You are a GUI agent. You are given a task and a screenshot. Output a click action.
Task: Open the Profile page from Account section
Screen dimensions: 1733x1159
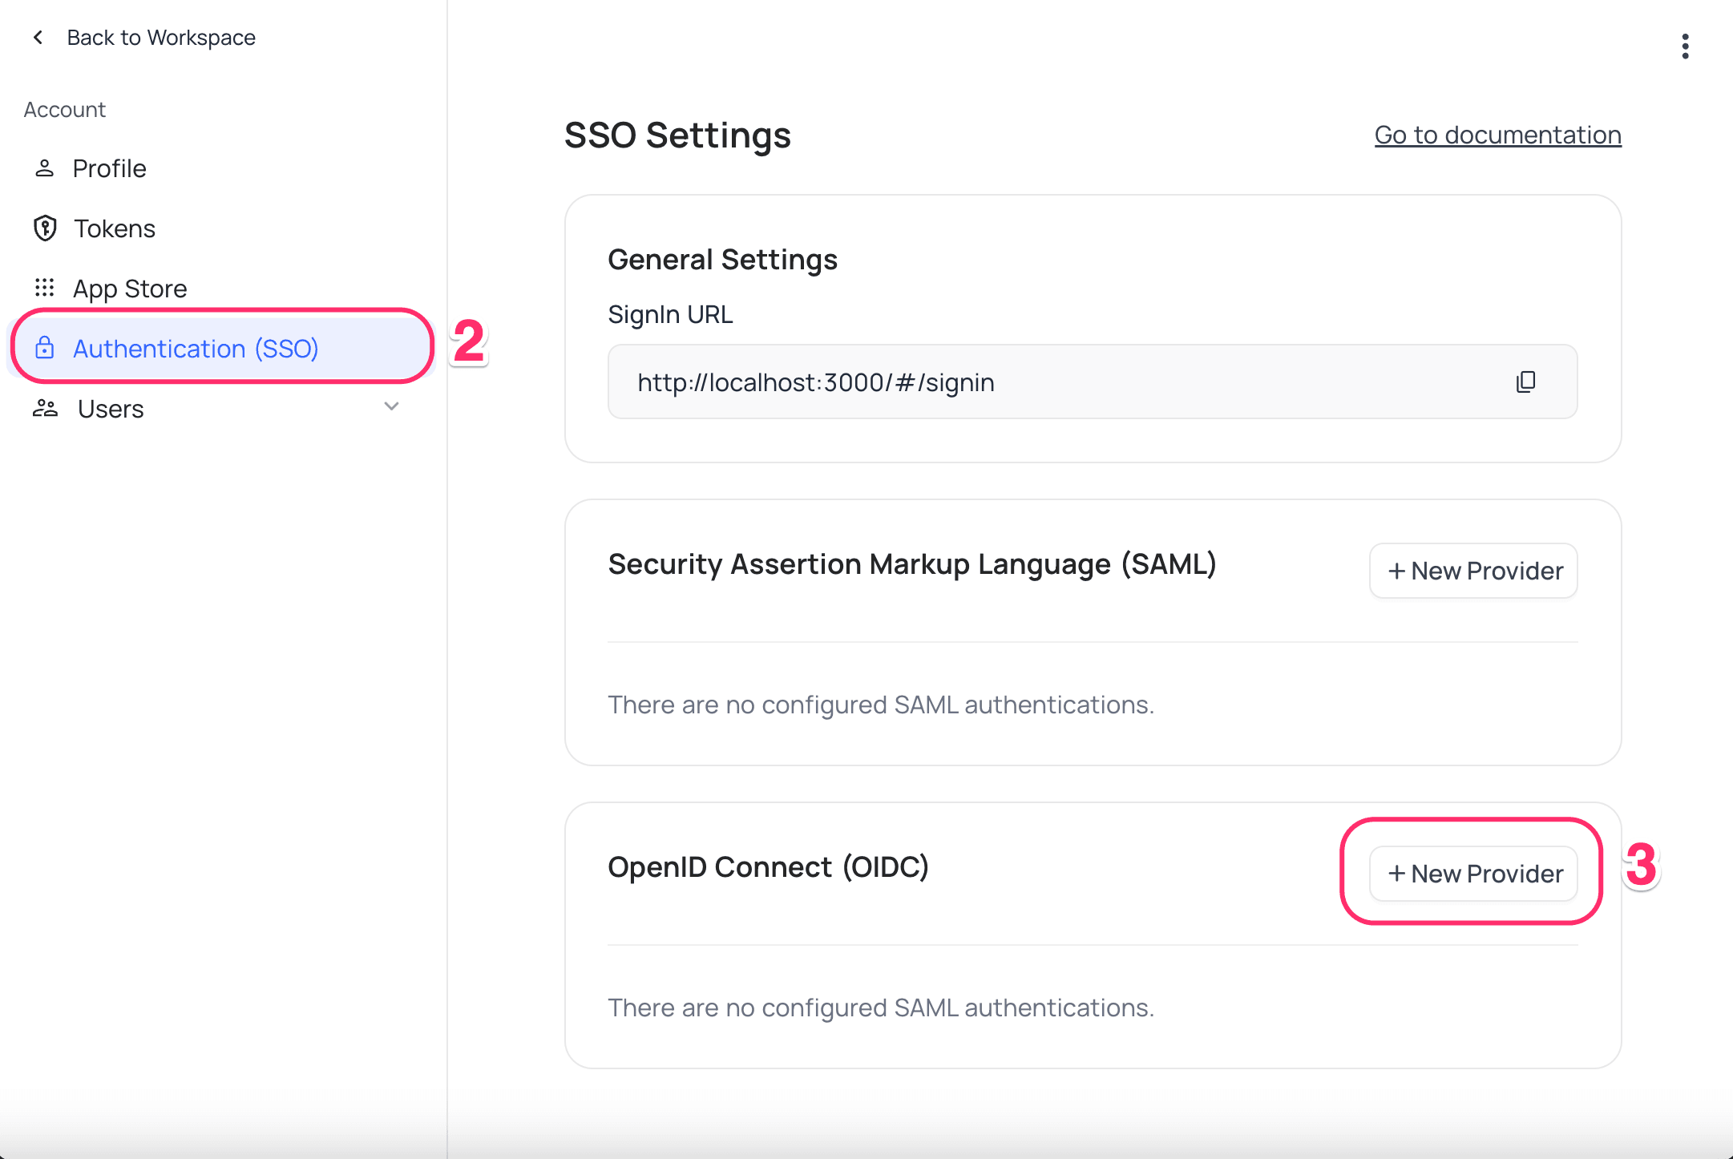coord(109,168)
